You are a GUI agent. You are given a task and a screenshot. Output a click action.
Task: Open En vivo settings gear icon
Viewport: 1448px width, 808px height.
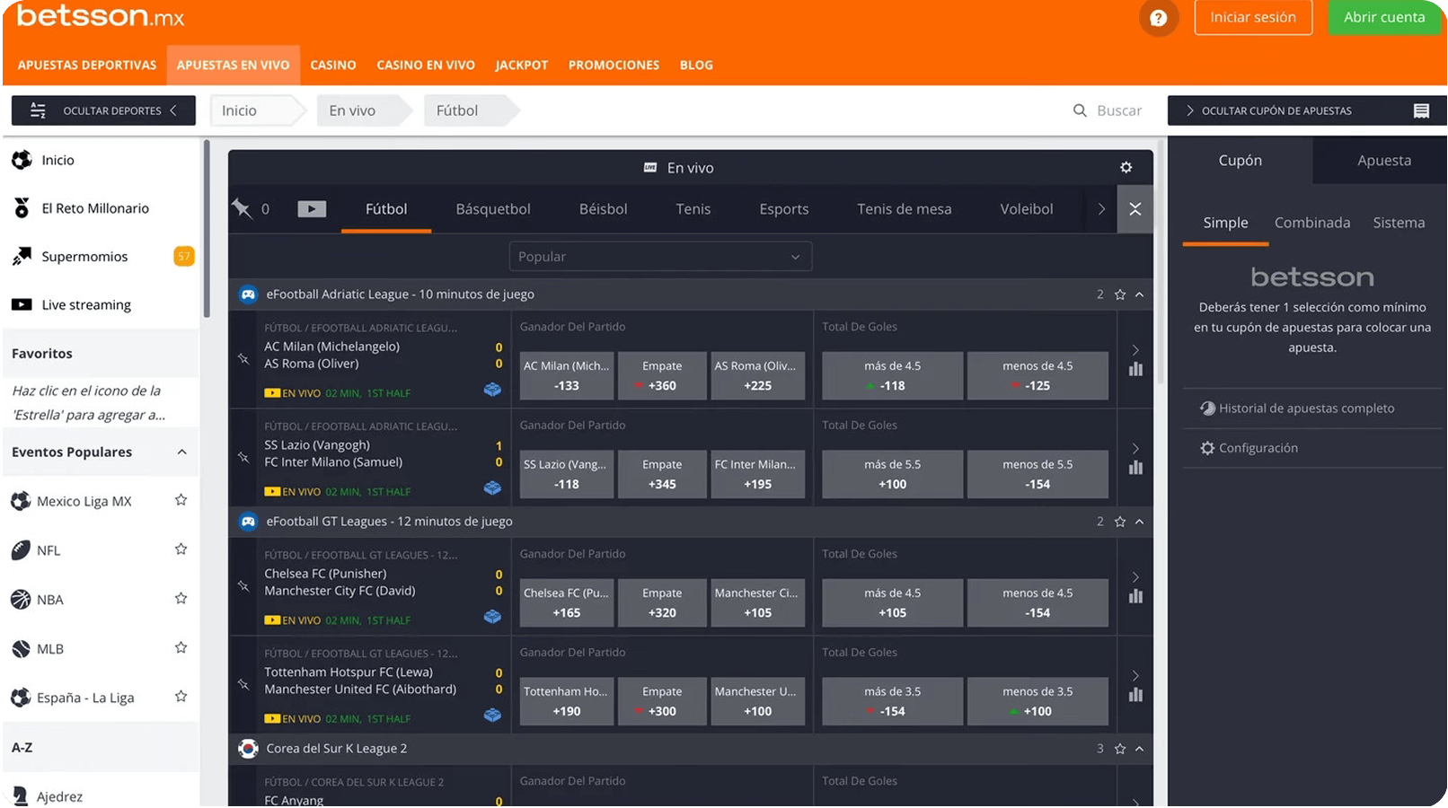1126,168
